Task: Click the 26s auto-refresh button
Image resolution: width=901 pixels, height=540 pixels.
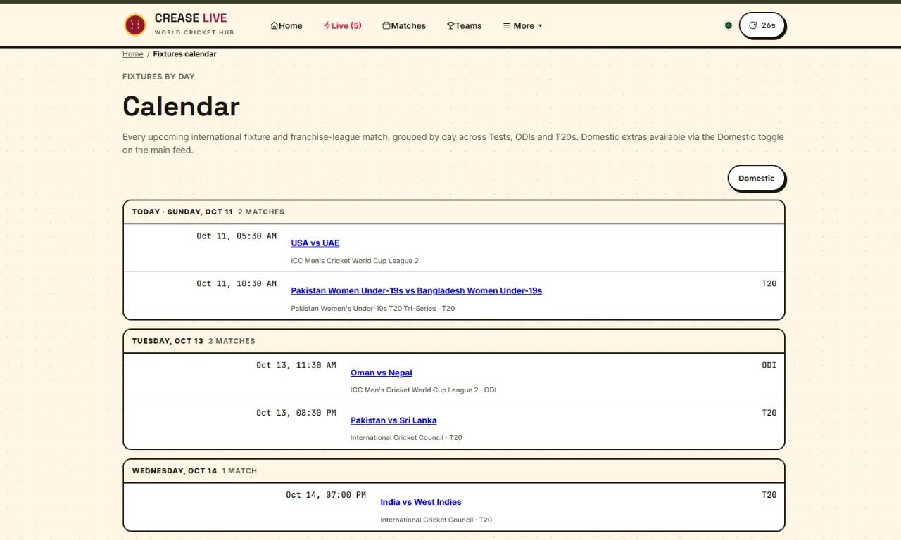Action: [762, 25]
